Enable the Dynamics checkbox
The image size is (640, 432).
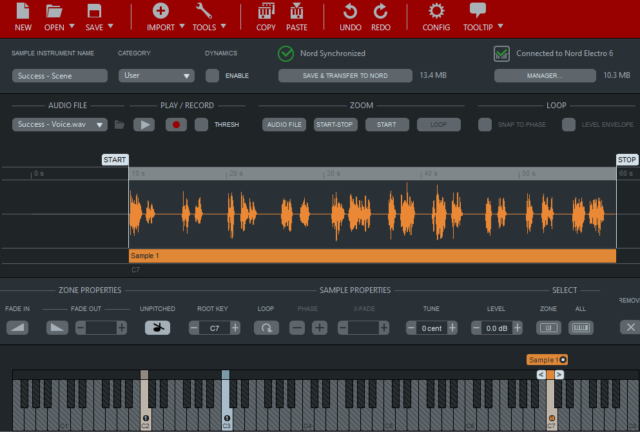[x=212, y=76]
